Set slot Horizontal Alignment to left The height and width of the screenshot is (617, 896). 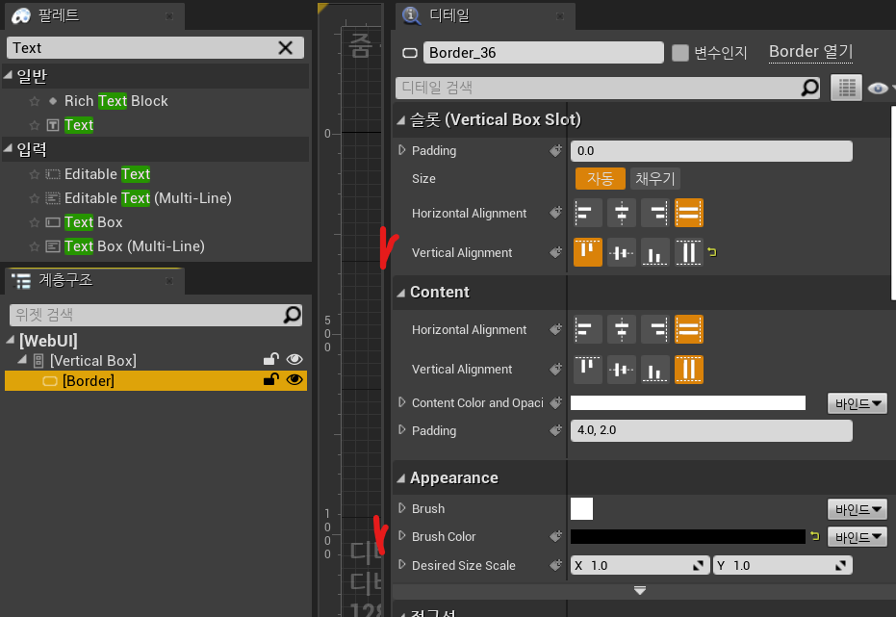pyautogui.click(x=588, y=213)
